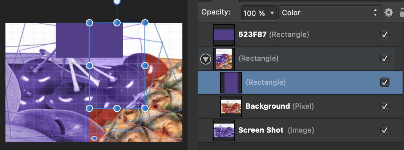Open the Color blend mode dropdown
The image size is (404, 150).
click(330, 13)
